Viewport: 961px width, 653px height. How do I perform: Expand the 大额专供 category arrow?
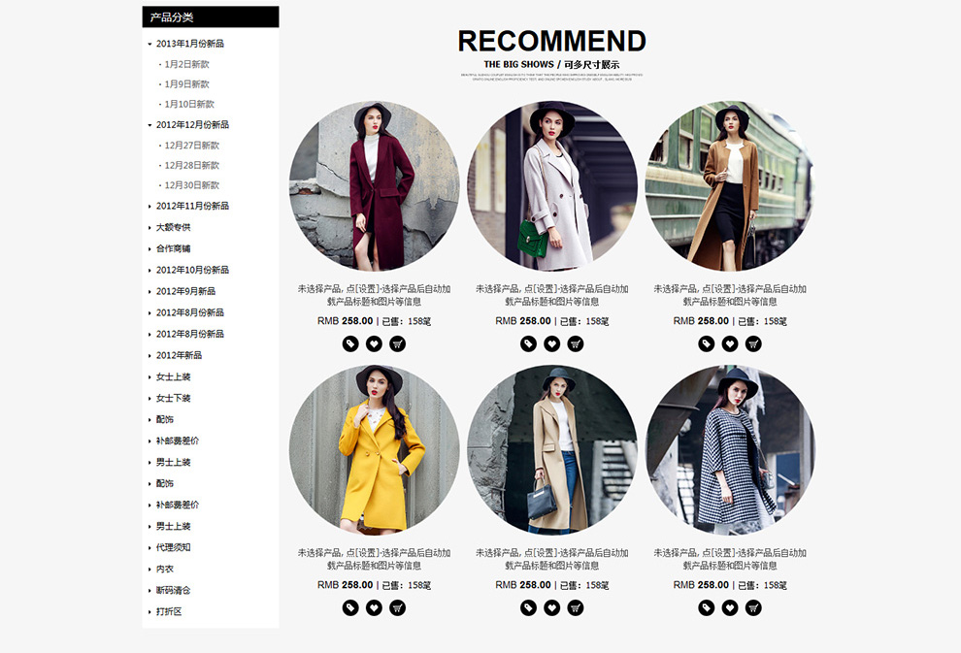click(x=149, y=228)
